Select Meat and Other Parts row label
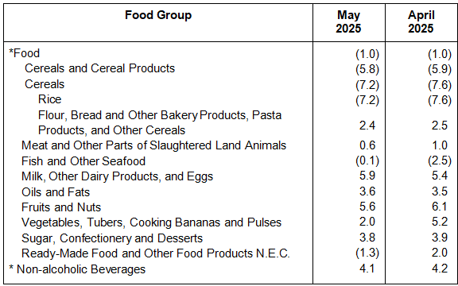The image size is (458, 286). point(153,145)
